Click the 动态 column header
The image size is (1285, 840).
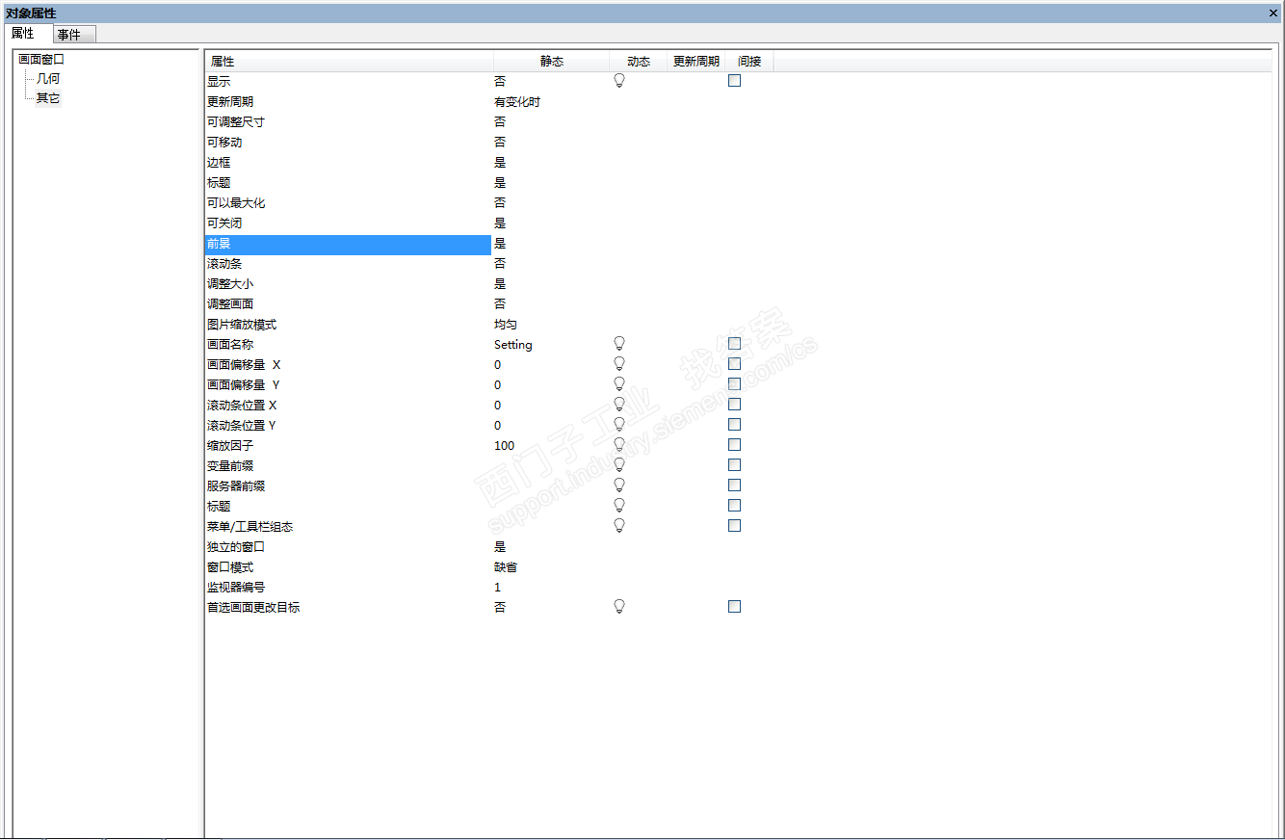(x=639, y=62)
